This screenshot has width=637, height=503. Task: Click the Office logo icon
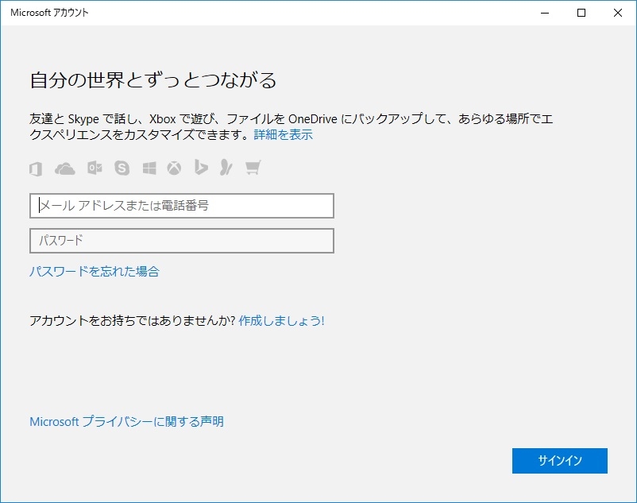[36, 168]
